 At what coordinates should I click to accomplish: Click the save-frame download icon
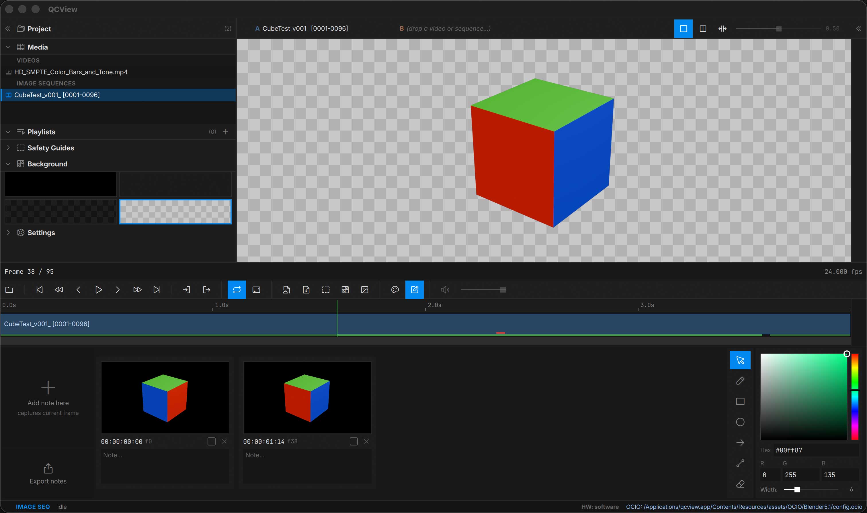click(306, 290)
